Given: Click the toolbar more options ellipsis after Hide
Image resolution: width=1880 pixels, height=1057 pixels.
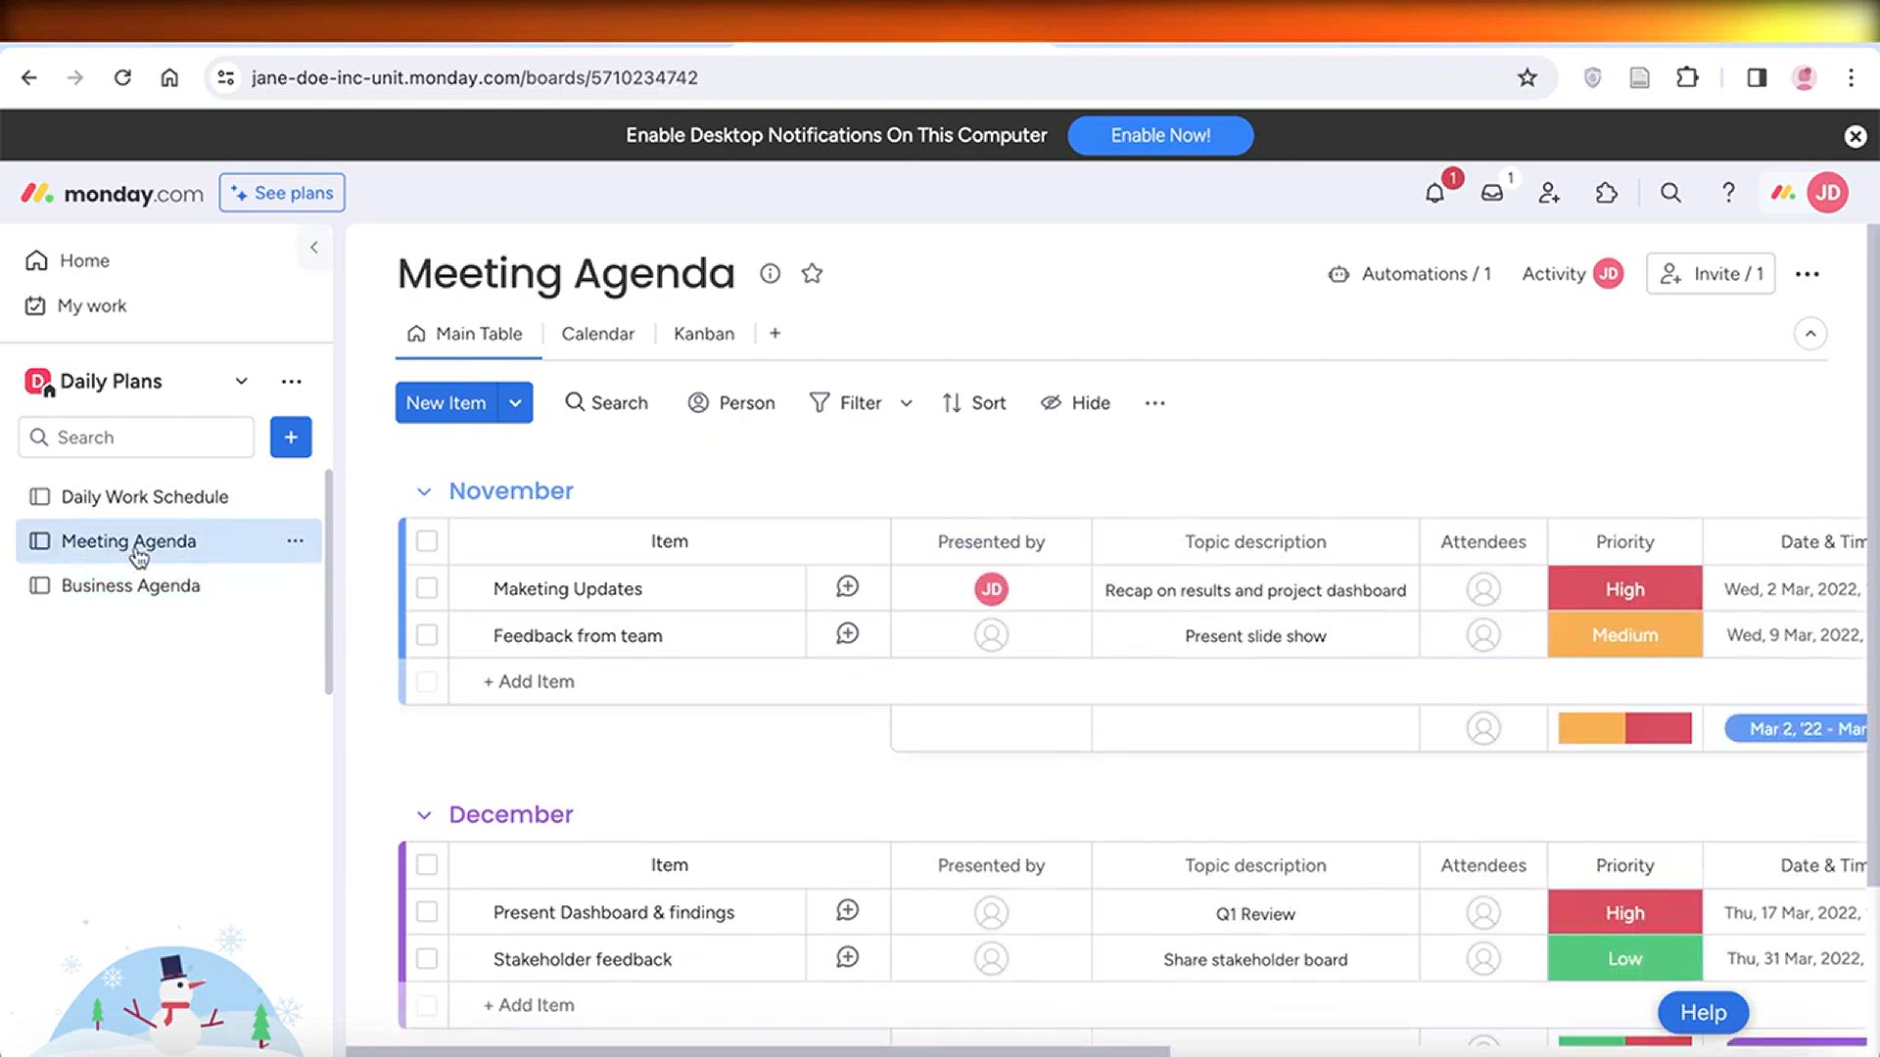Looking at the screenshot, I should (1155, 403).
